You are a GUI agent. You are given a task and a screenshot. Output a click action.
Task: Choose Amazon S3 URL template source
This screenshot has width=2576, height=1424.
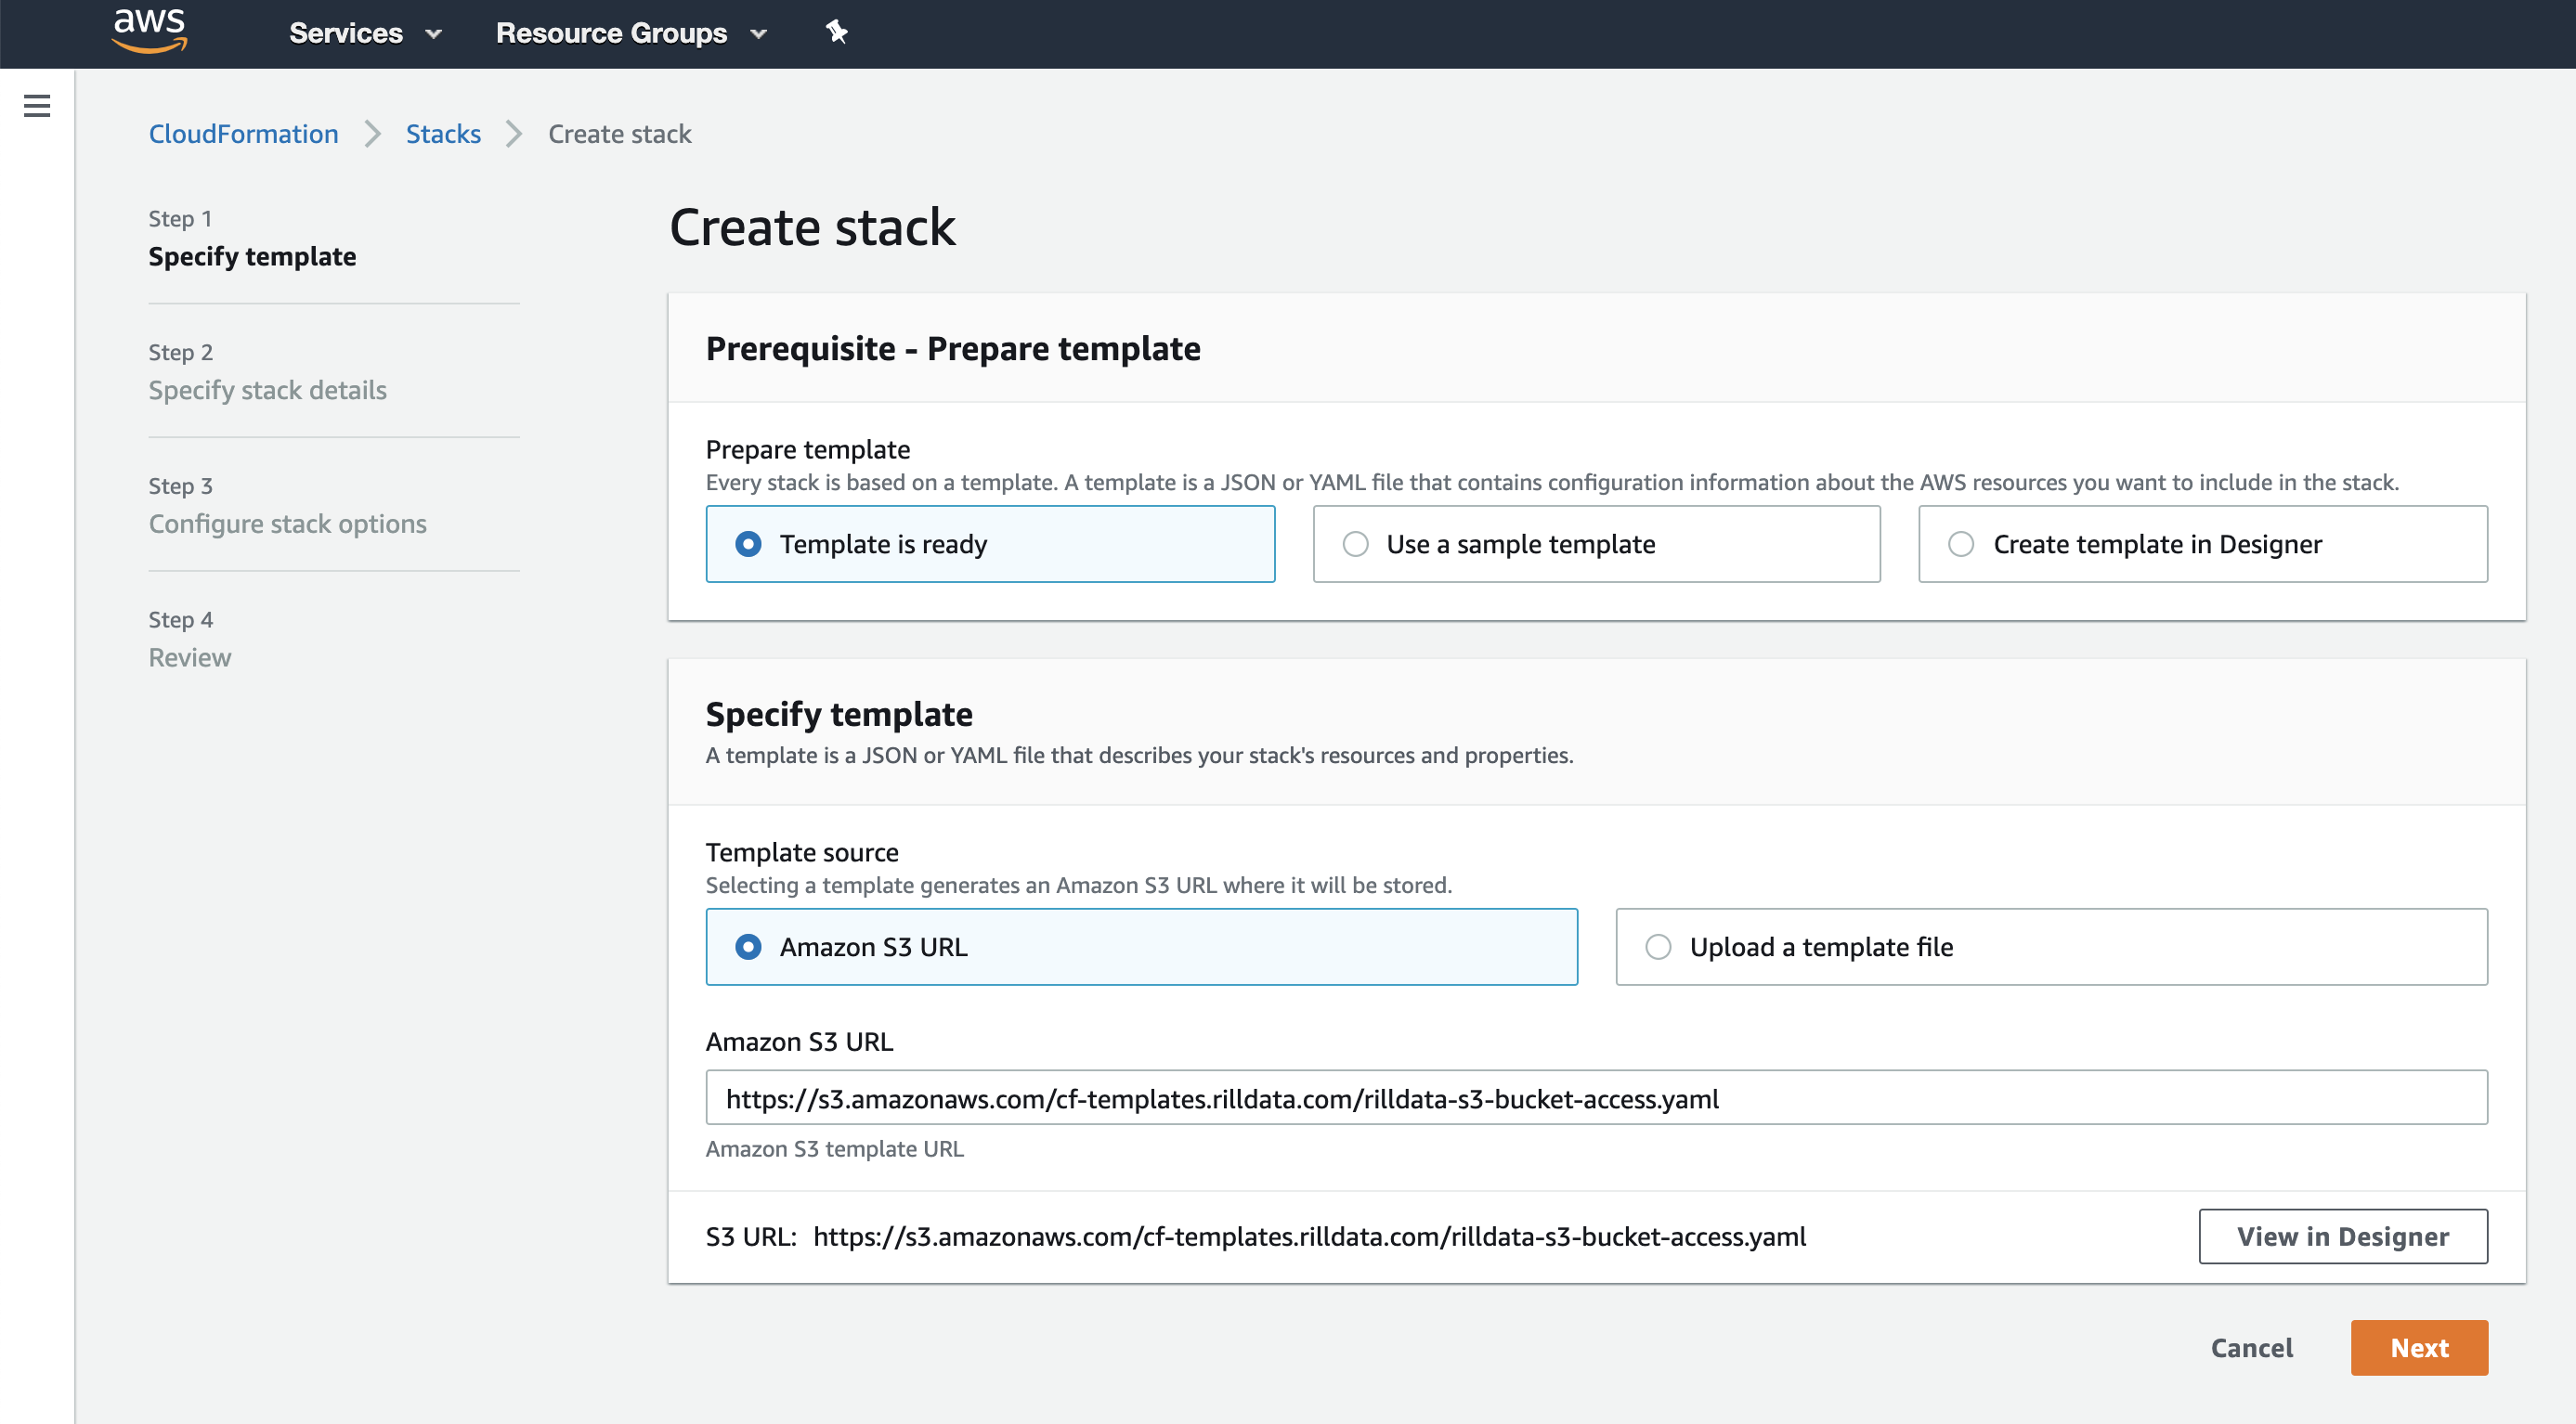[x=1141, y=946]
